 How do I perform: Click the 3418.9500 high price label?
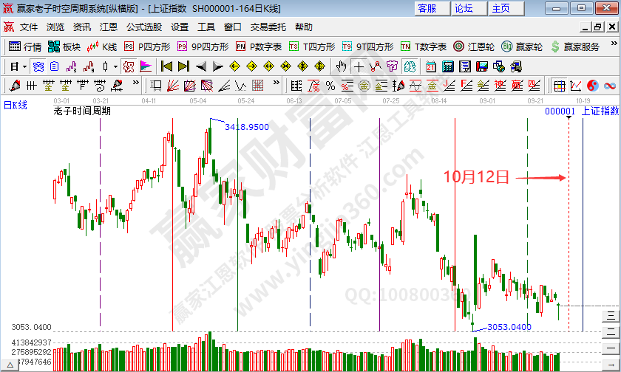pyautogui.click(x=246, y=127)
